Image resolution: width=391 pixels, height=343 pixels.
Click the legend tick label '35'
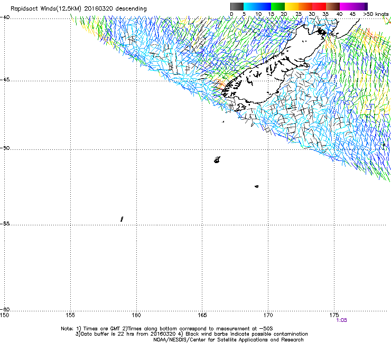[325, 14]
